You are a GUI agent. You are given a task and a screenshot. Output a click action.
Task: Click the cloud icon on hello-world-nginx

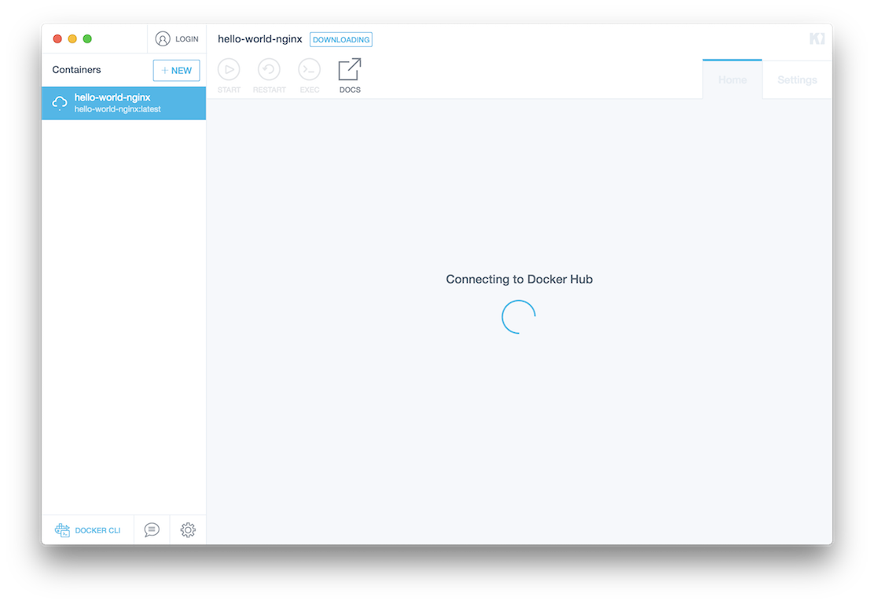click(x=59, y=103)
